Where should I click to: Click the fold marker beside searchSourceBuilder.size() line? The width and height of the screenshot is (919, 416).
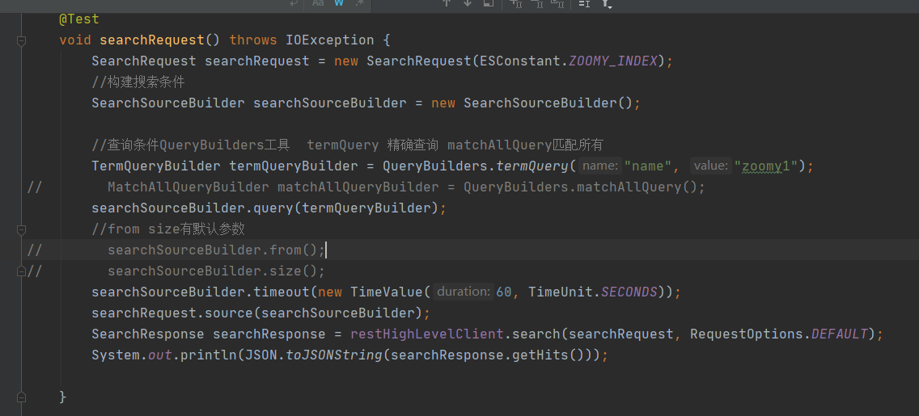(x=22, y=271)
